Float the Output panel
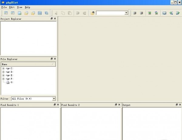 pyautogui.click(x=177, y=105)
